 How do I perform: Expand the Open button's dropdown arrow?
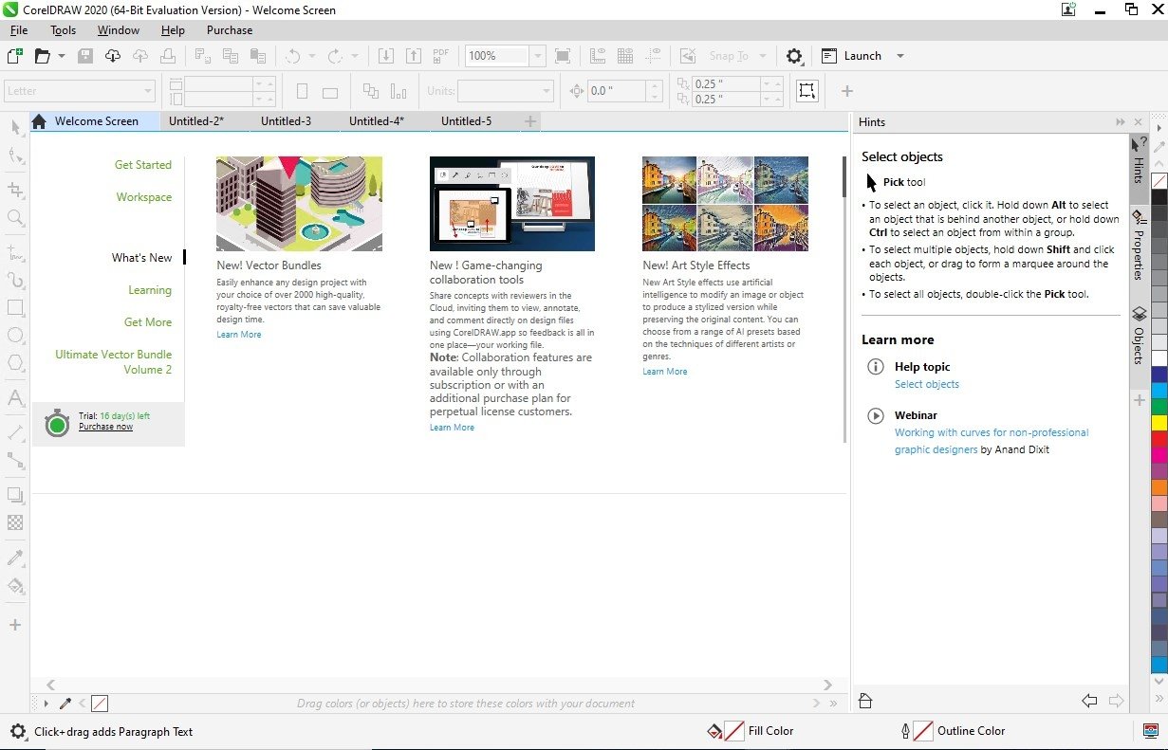coord(62,56)
